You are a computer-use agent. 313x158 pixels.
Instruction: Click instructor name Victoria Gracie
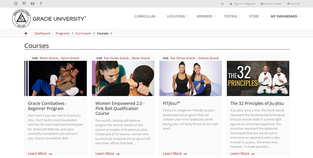(x=208, y=58)
